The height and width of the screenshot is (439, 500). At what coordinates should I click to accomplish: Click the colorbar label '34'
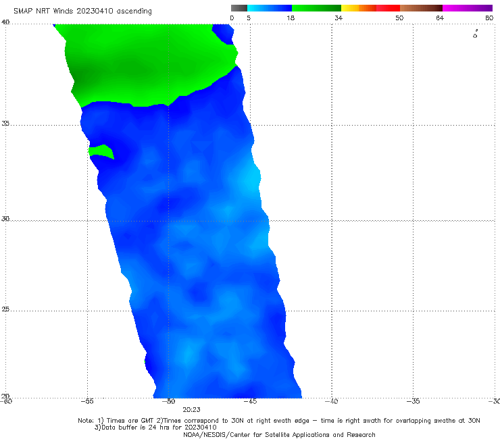pos(339,18)
